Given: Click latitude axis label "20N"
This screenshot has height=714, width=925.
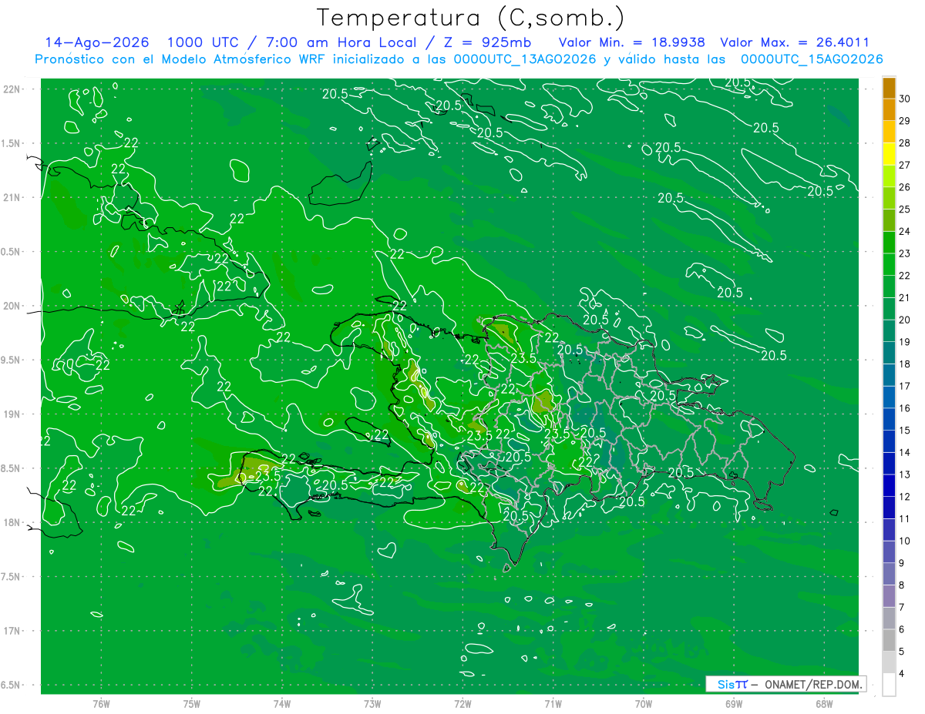Looking at the screenshot, I should coord(12,306).
